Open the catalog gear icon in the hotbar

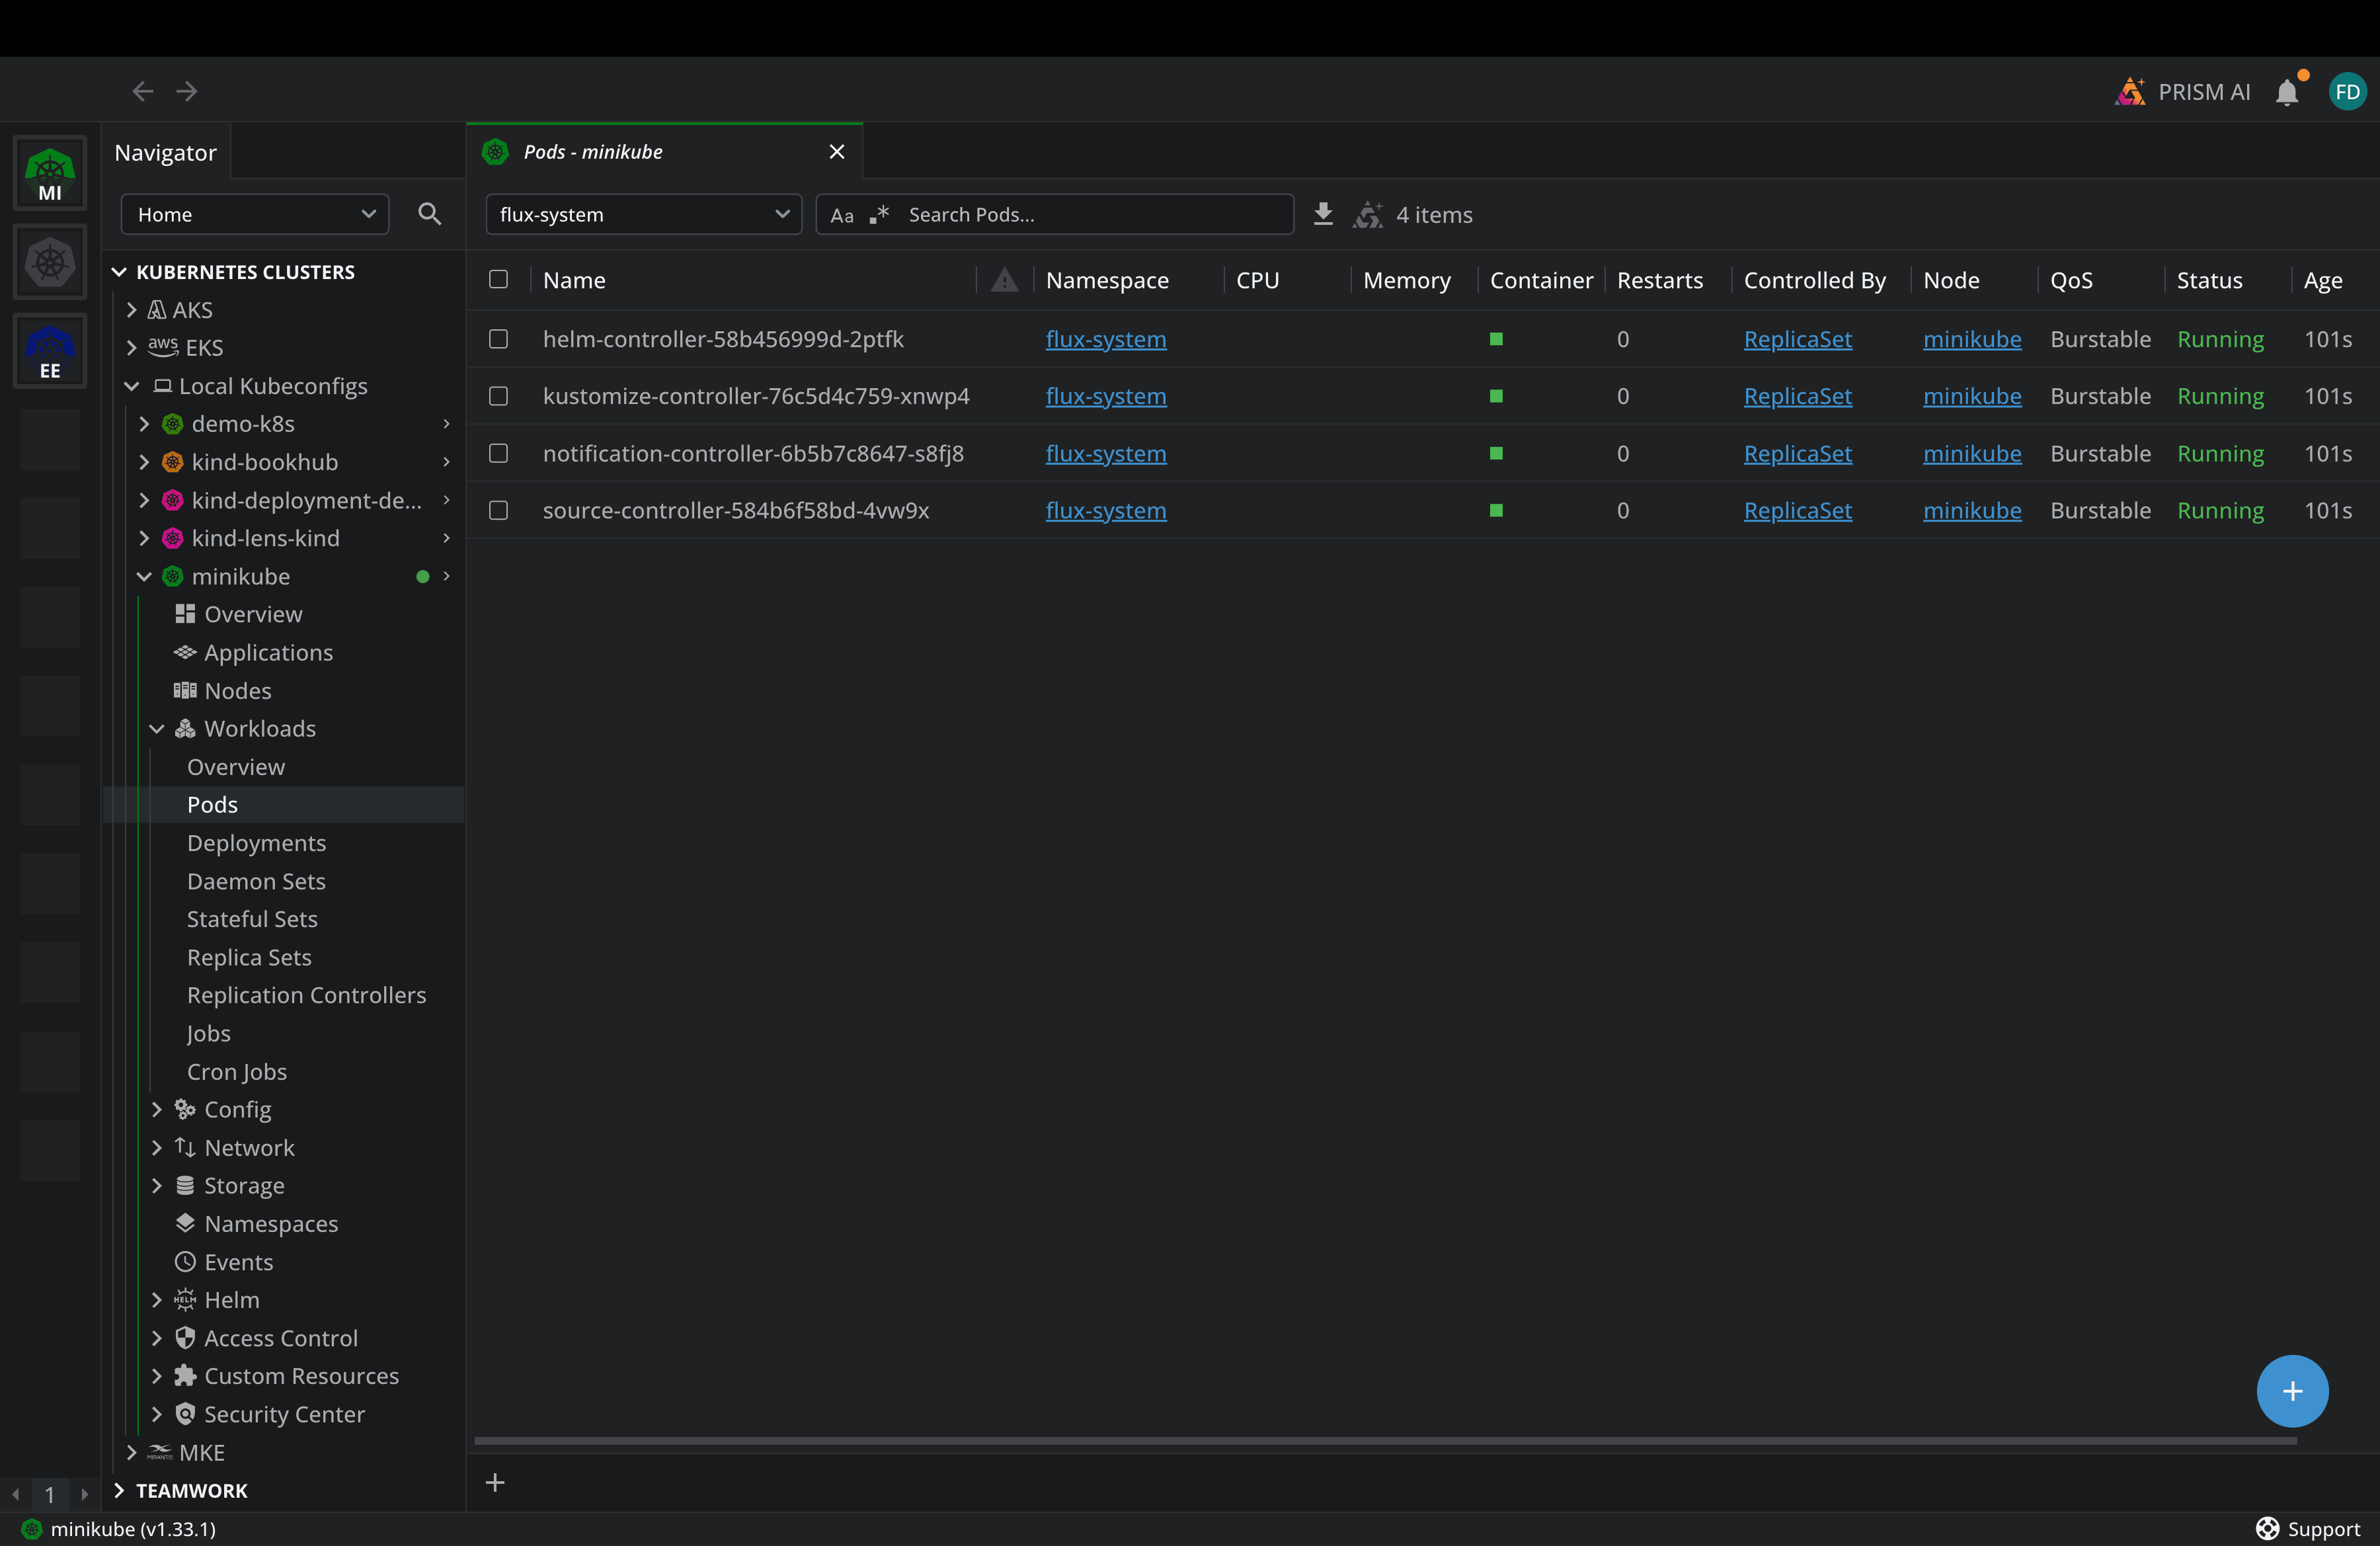tap(49, 262)
